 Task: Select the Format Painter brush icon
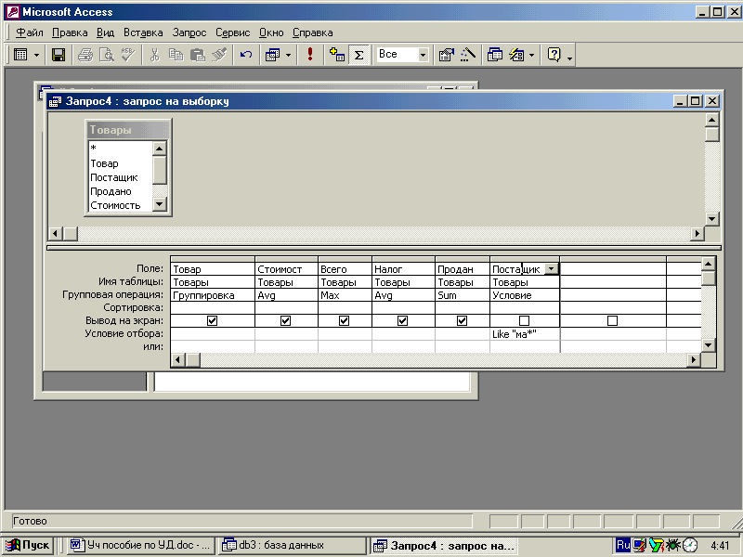[x=219, y=55]
